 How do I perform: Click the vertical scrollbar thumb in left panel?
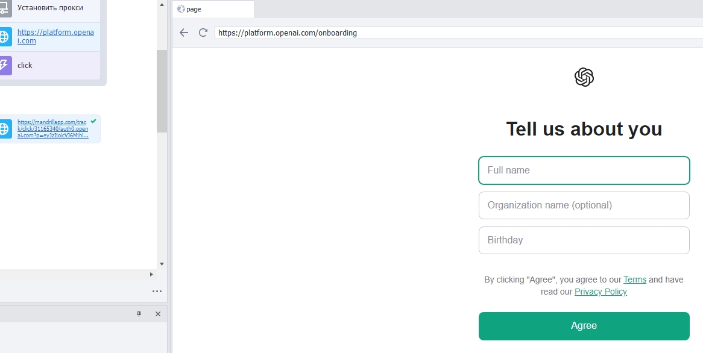coord(162,90)
